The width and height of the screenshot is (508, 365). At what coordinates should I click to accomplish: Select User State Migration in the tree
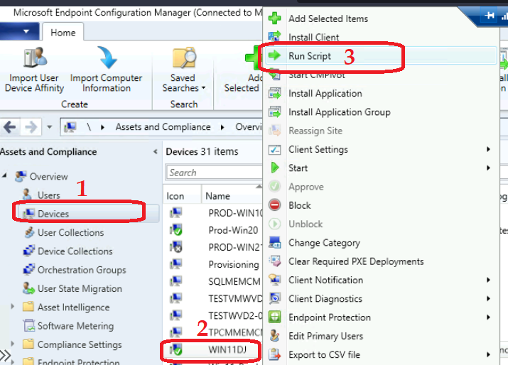tap(80, 288)
